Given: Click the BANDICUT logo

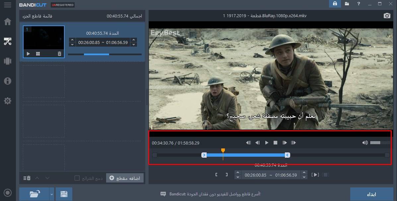Looking at the screenshot, I should pyautogui.click(x=33, y=5).
